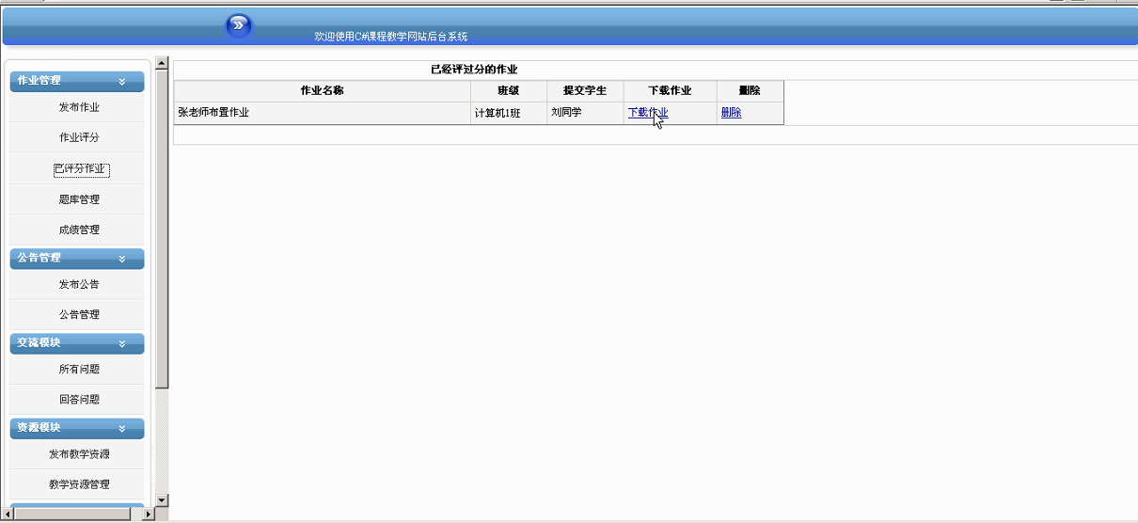This screenshot has height=523, width=1138.
Task: Open 成绩管理 page
Action: click(x=79, y=230)
